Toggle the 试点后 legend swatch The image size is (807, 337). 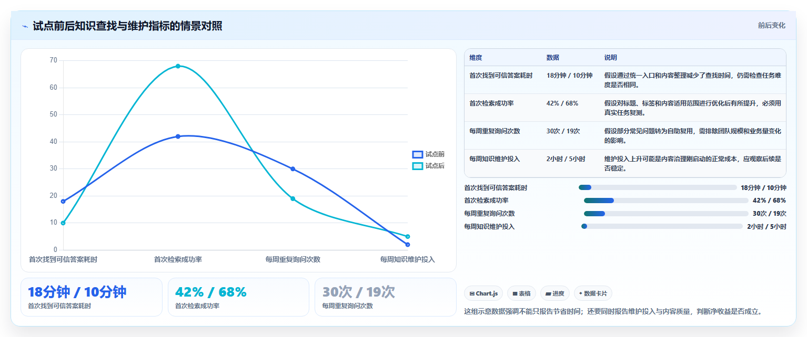tap(418, 166)
